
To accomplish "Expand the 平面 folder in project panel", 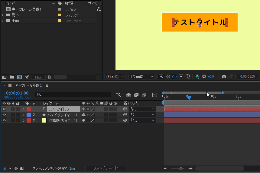I will (3, 21).
